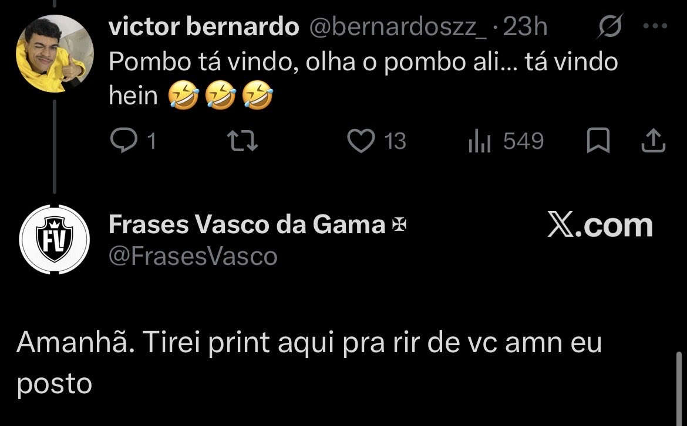Open Grok icon beside the timestamp
Viewport: 687px width, 426px height.
click(x=610, y=26)
